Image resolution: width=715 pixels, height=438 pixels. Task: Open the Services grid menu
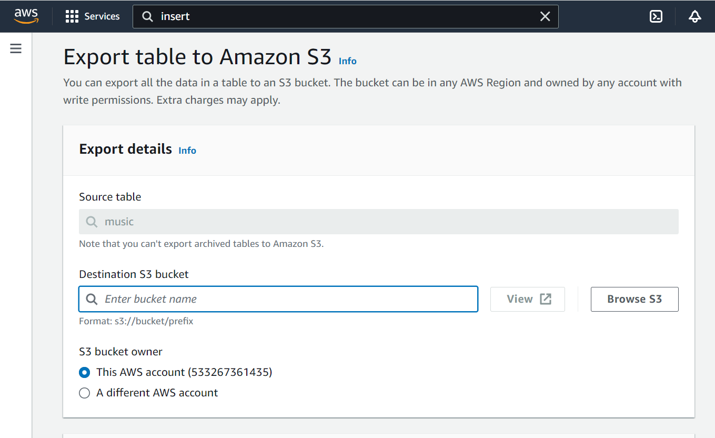tap(93, 16)
